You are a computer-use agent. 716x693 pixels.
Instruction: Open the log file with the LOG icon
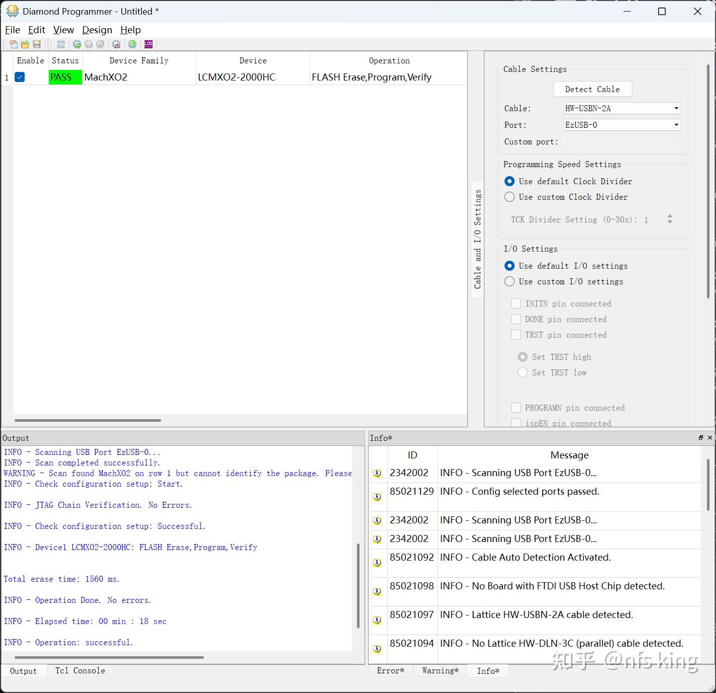[x=149, y=44]
